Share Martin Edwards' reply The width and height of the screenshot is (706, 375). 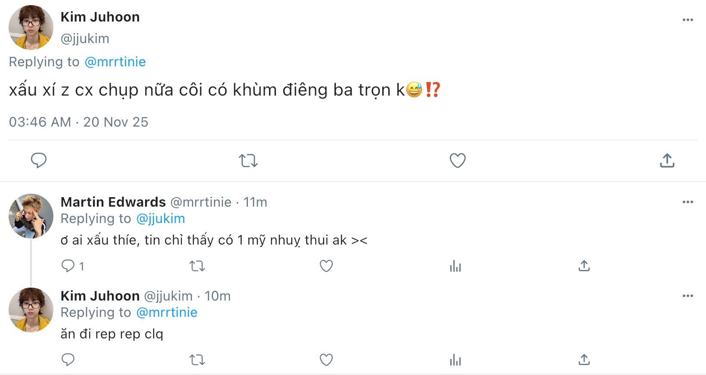click(x=584, y=266)
